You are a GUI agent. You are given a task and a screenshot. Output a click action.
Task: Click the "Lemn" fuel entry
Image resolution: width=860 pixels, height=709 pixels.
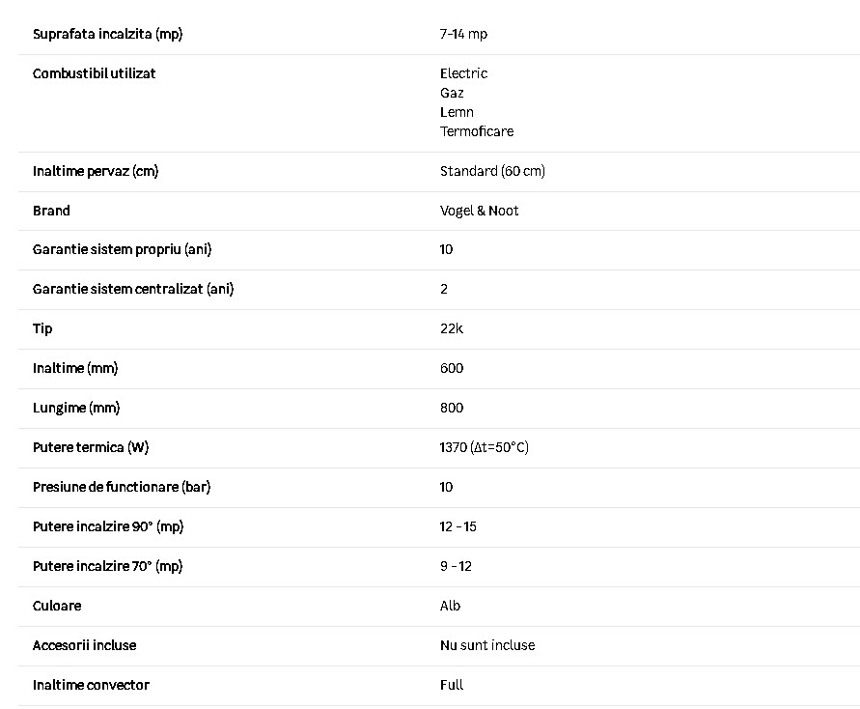point(457,112)
